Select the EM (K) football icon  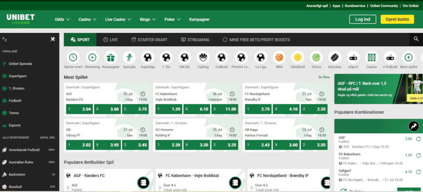coord(185,57)
